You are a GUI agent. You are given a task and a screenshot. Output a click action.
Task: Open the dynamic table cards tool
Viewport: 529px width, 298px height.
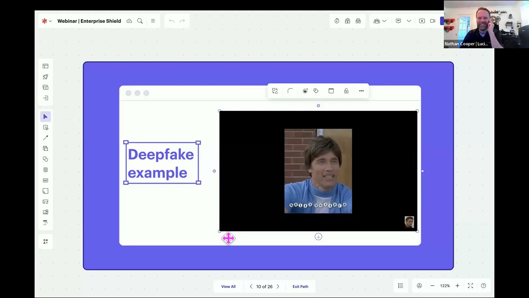[x=45, y=202]
